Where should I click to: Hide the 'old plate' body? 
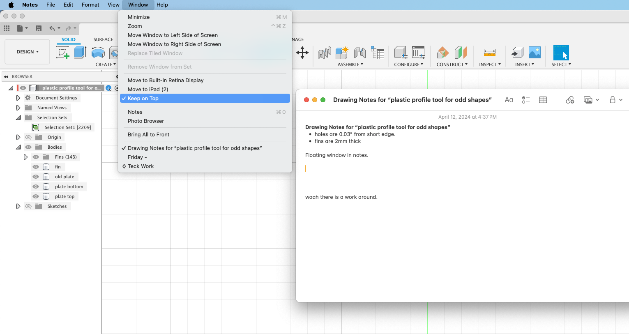[x=36, y=177]
